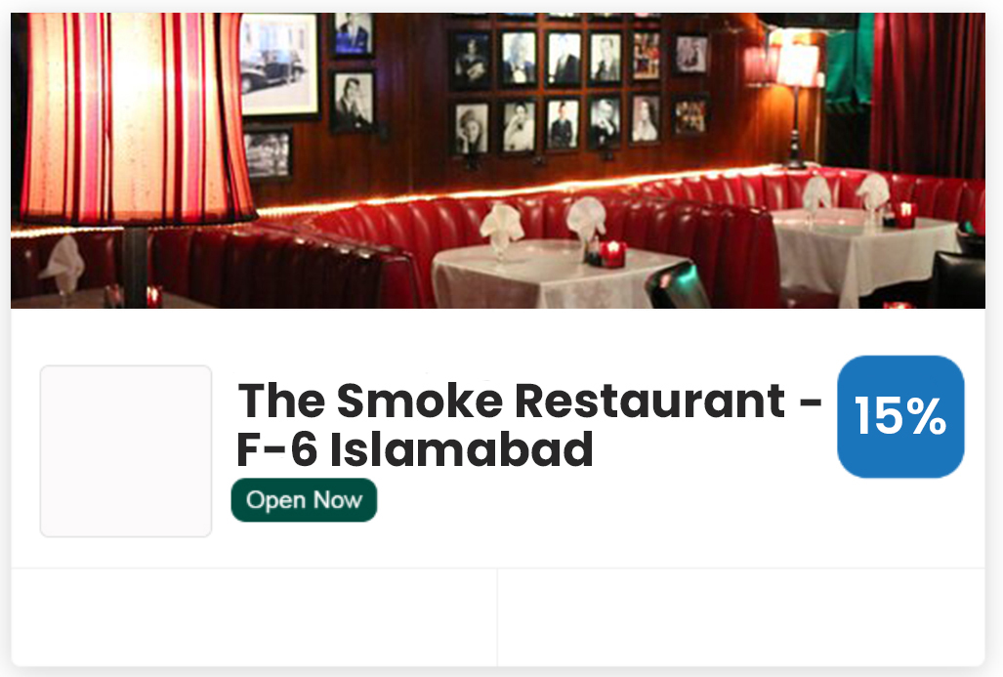
Task: Open The Smoke Restaurant - F-6 Islamabad title
Action: tap(529, 425)
